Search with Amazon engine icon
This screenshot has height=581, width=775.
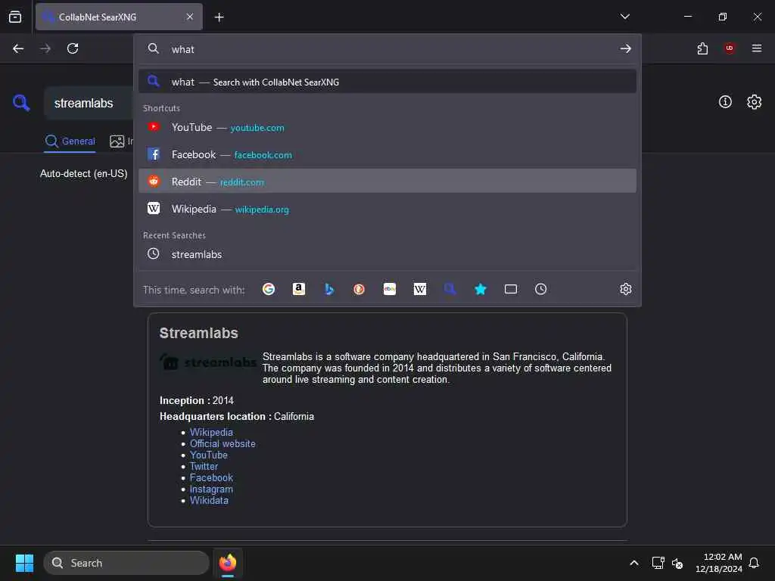(x=298, y=289)
